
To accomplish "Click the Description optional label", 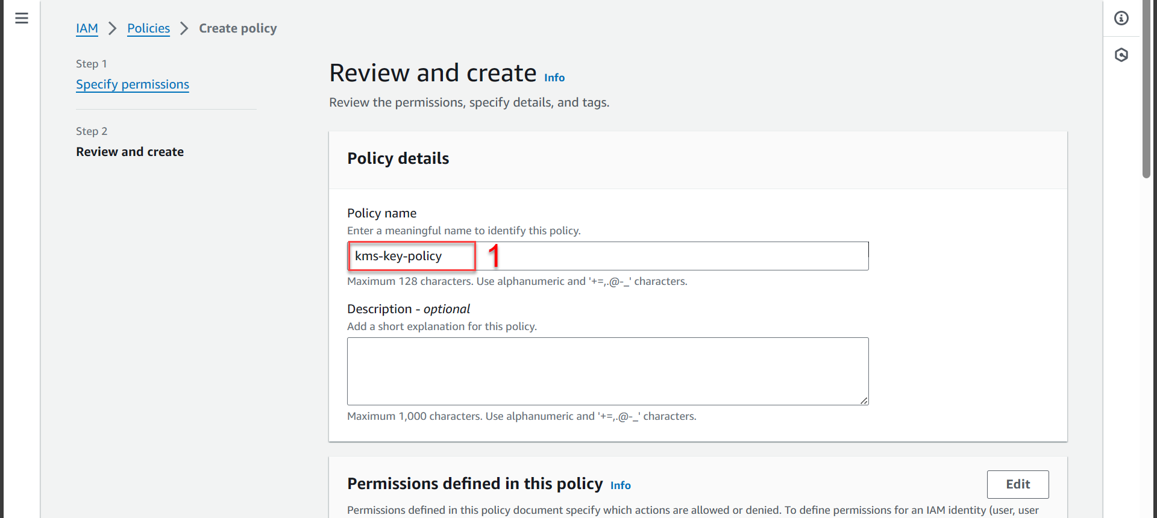I will pyautogui.click(x=408, y=309).
